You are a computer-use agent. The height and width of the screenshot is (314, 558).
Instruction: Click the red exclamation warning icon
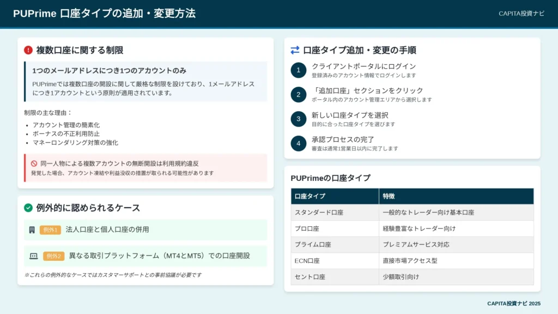coord(28,50)
